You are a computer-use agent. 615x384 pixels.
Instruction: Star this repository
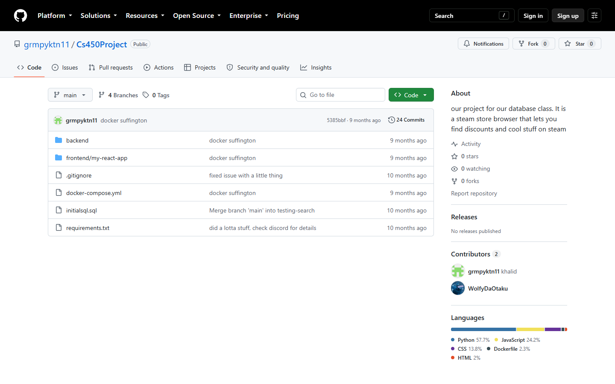pyautogui.click(x=580, y=44)
